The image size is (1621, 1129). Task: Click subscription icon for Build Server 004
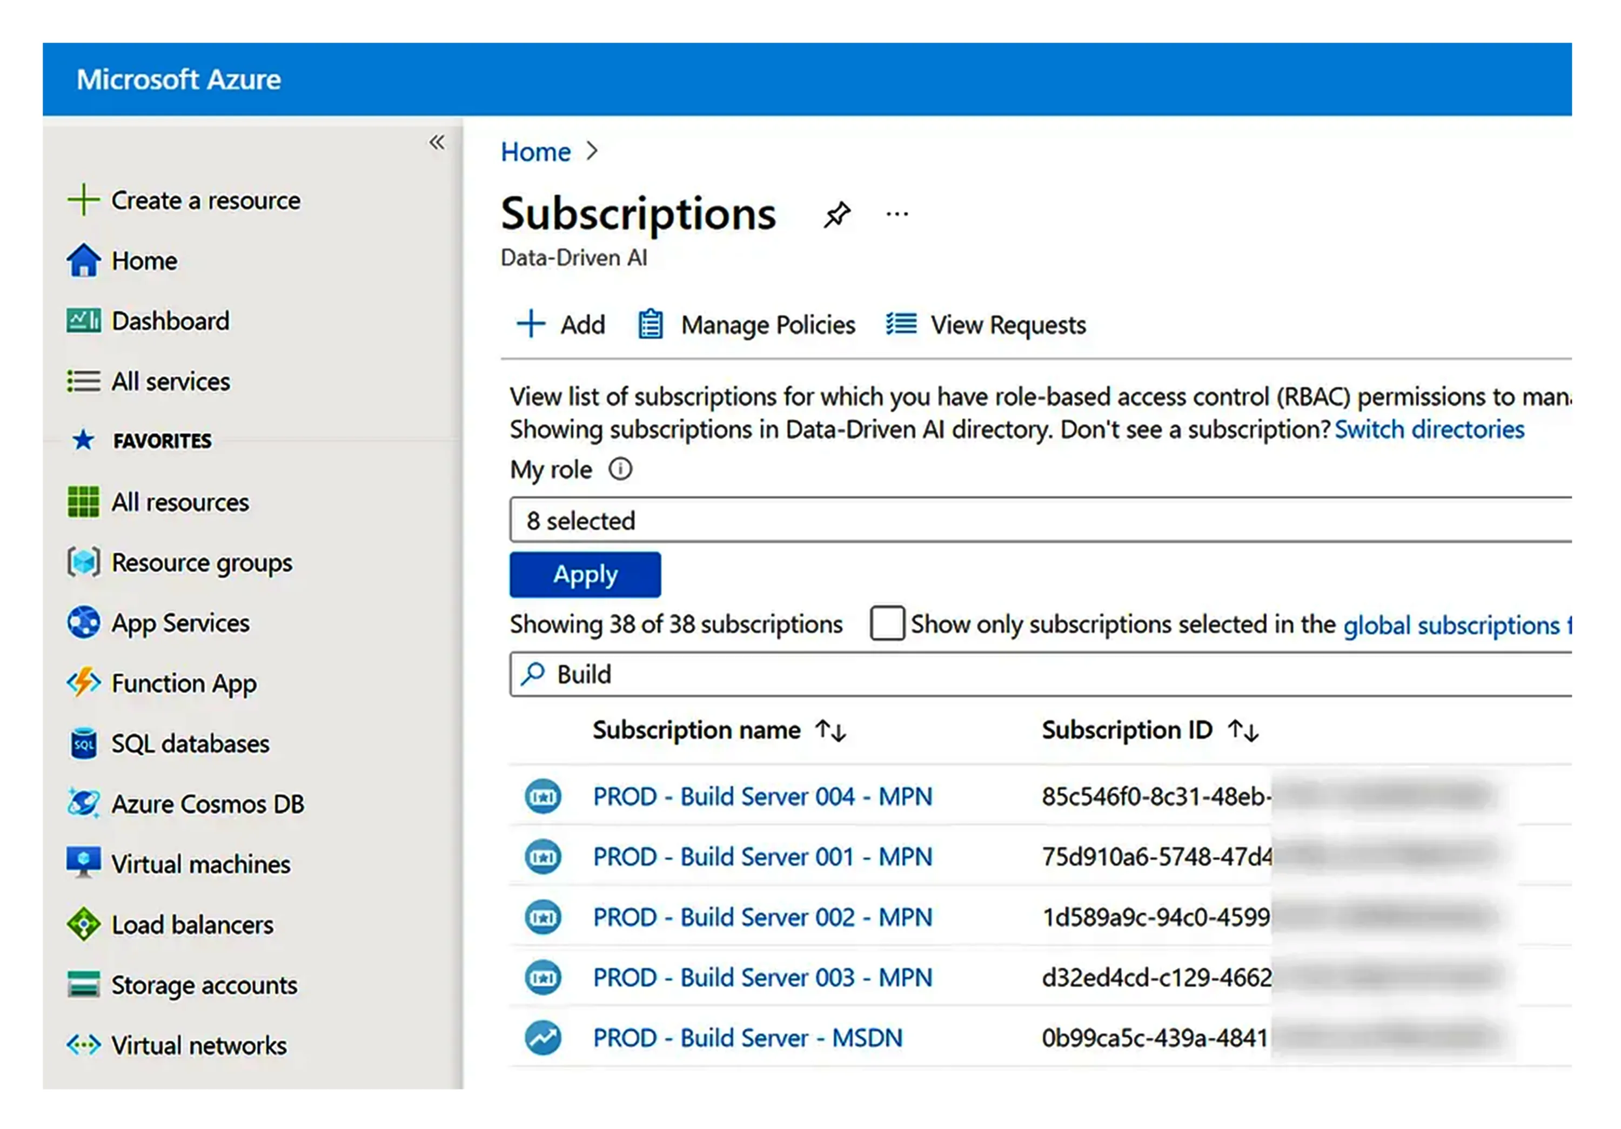543,797
